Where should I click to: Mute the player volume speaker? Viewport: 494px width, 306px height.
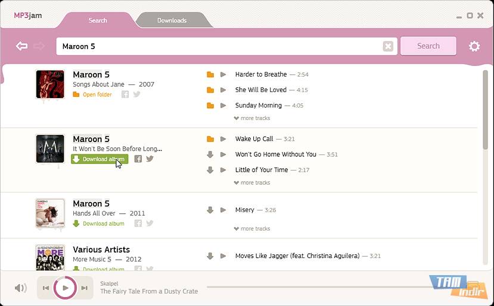[x=21, y=288]
